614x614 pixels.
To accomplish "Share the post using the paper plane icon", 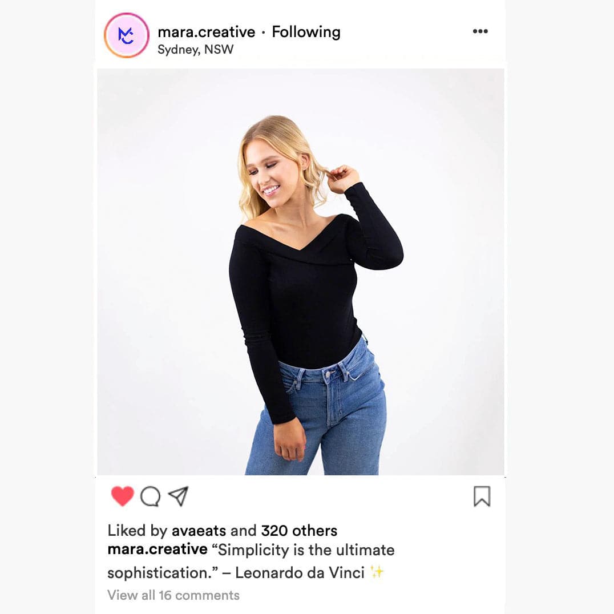I will [x=179, y=496].
